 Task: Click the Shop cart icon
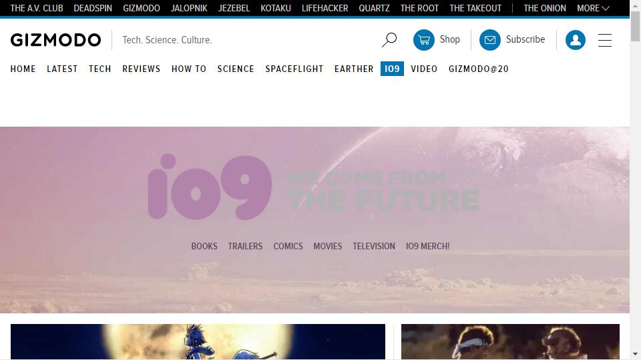[x=424, y=39]
